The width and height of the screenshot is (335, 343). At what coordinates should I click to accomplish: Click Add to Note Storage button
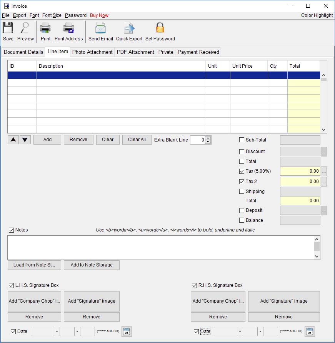click(x=92, y=265)
